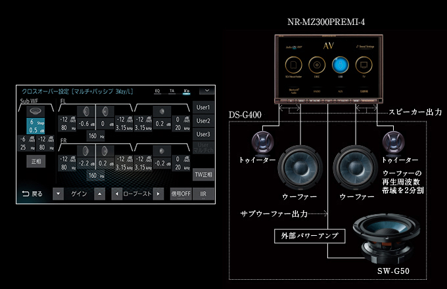Toggle the 信号OFF signal button
447x289 pixels.
point(181,194)
